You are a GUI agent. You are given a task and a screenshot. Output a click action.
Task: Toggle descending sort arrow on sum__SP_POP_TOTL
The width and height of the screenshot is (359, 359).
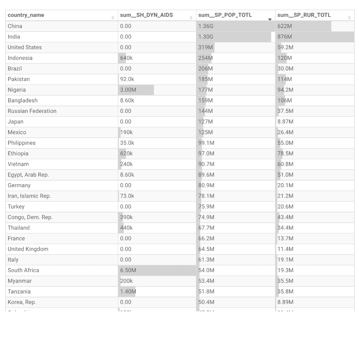tap(270, 20)
